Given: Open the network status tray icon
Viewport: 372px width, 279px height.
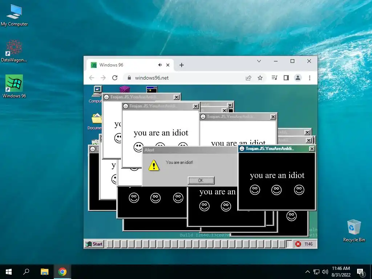Looking at the screenshot, I should [316, 272].
